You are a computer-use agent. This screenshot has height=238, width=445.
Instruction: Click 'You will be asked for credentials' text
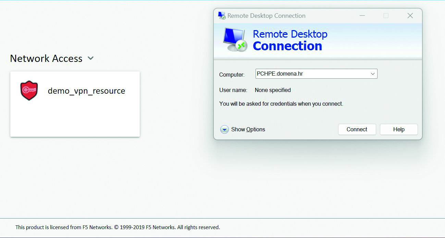point(281,104)
